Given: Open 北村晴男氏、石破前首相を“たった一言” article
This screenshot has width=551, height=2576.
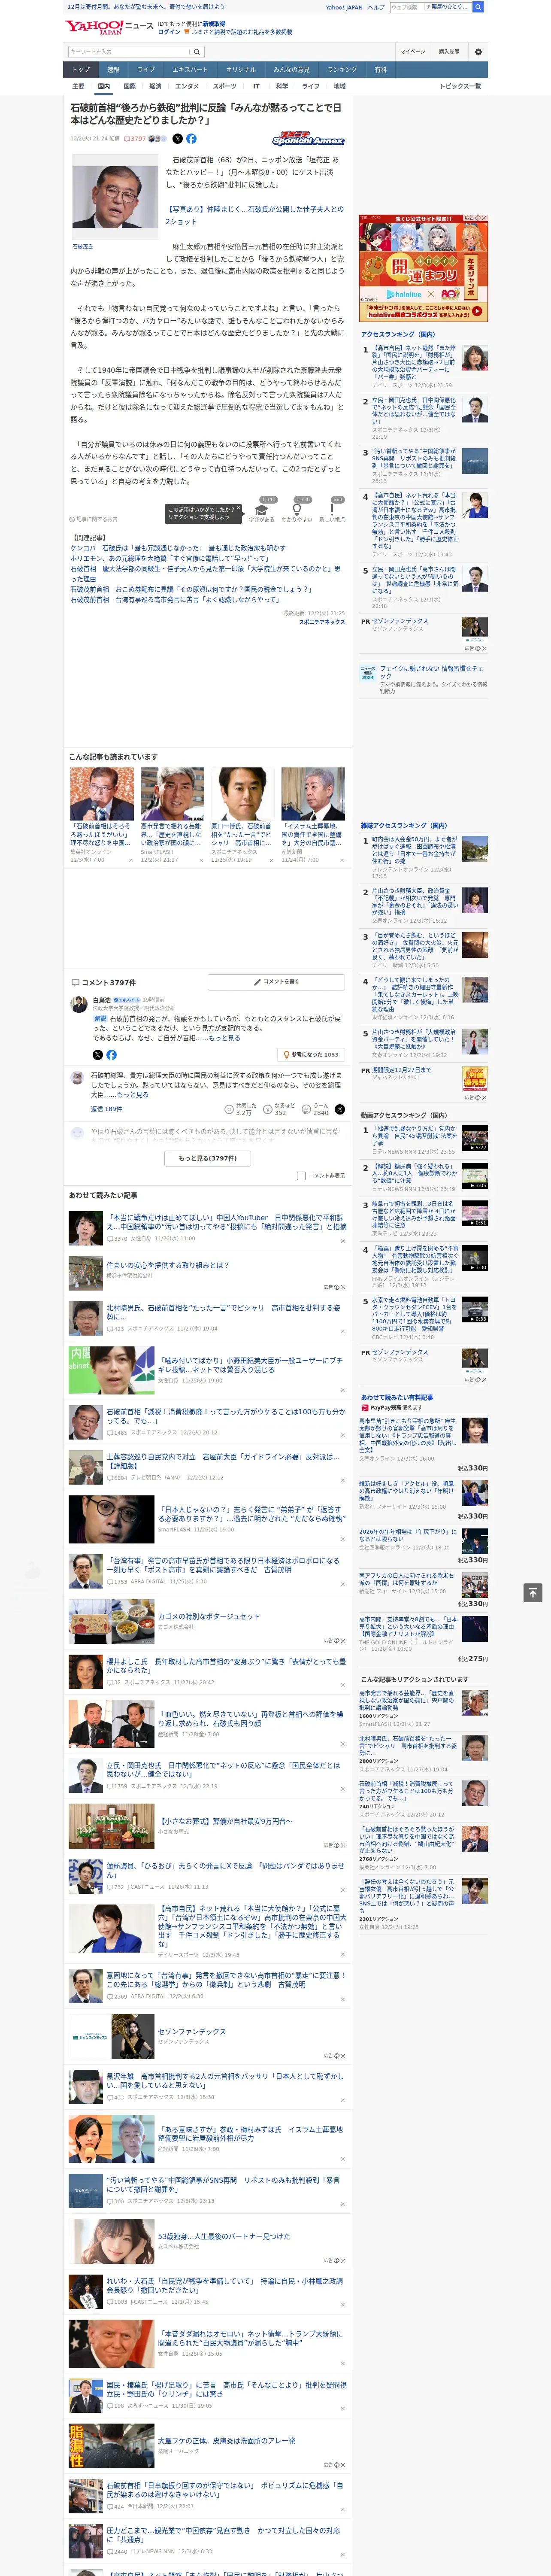Looking at the screenshot, I should (224, 1312).
